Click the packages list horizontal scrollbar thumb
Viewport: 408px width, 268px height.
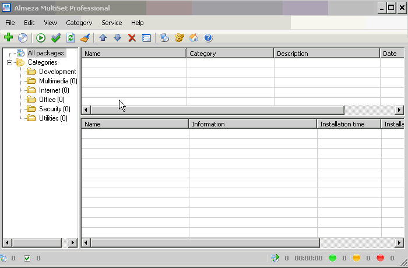coord(217,110)
